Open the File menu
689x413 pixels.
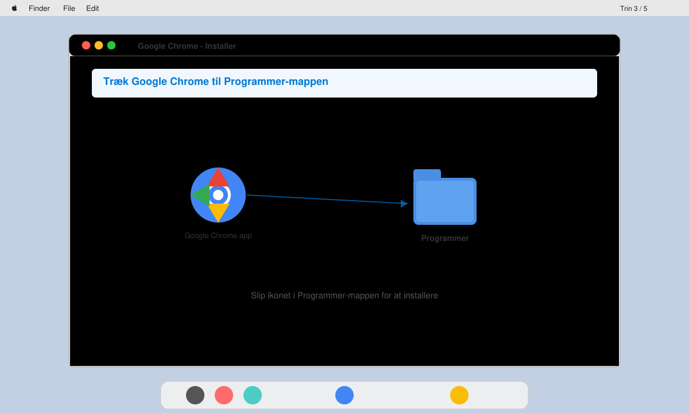point(69,8)
